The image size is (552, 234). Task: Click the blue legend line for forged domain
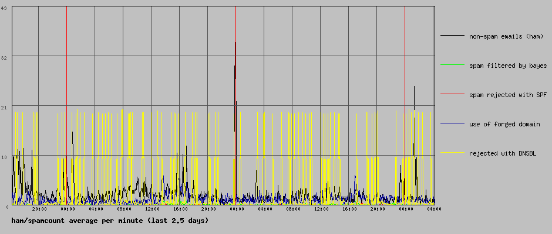click(x=452, y=123)
